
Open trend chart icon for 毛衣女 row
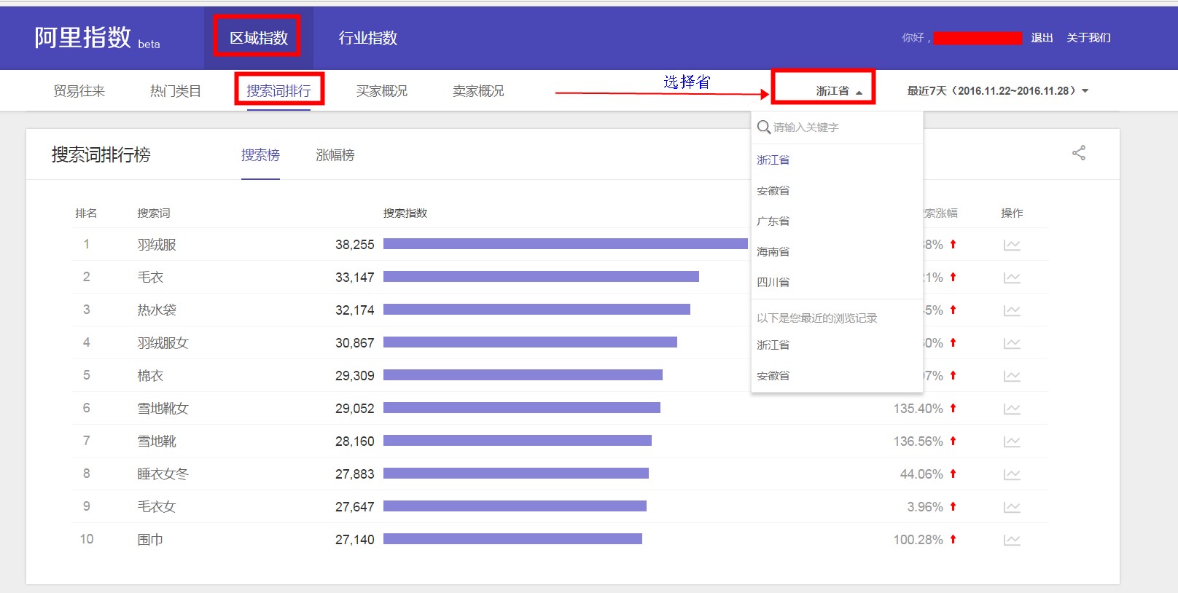click(1012, 507)
